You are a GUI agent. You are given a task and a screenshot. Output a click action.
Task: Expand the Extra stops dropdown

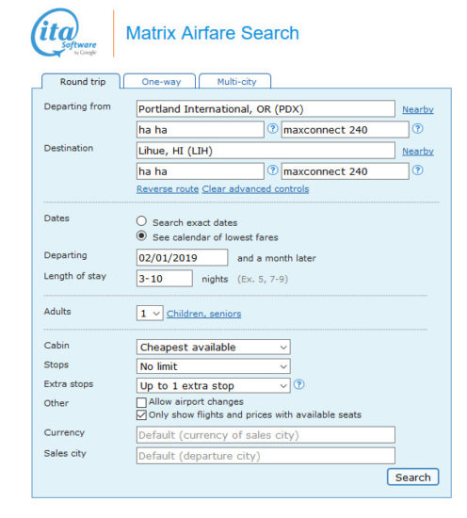(214, 385)
